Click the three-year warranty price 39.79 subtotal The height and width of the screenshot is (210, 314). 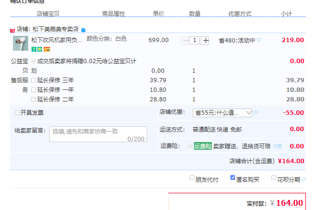pos(295,80)
